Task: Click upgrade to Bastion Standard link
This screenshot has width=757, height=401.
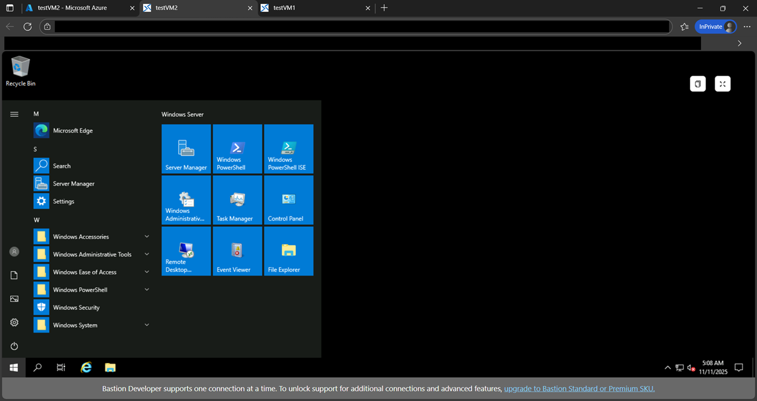Action: click(579, 388)
